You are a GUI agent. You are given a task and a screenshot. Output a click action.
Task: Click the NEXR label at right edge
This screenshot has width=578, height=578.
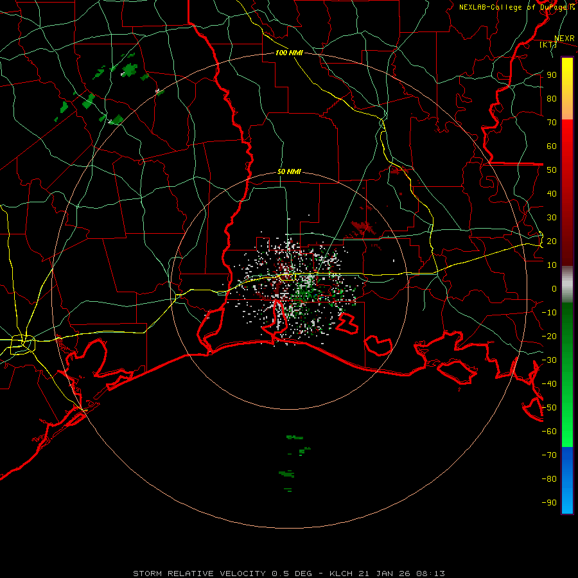point(565,39)
